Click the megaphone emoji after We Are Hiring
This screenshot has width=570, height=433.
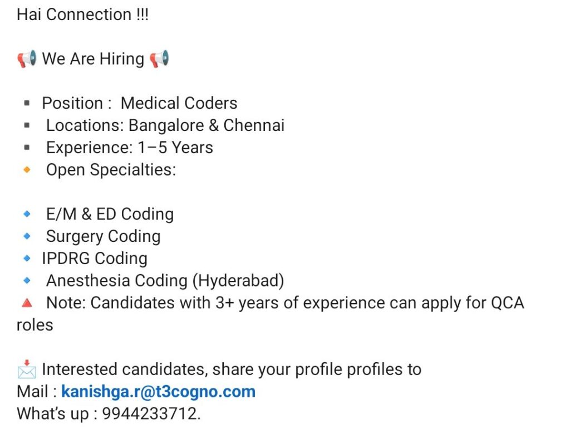(160, 59)
